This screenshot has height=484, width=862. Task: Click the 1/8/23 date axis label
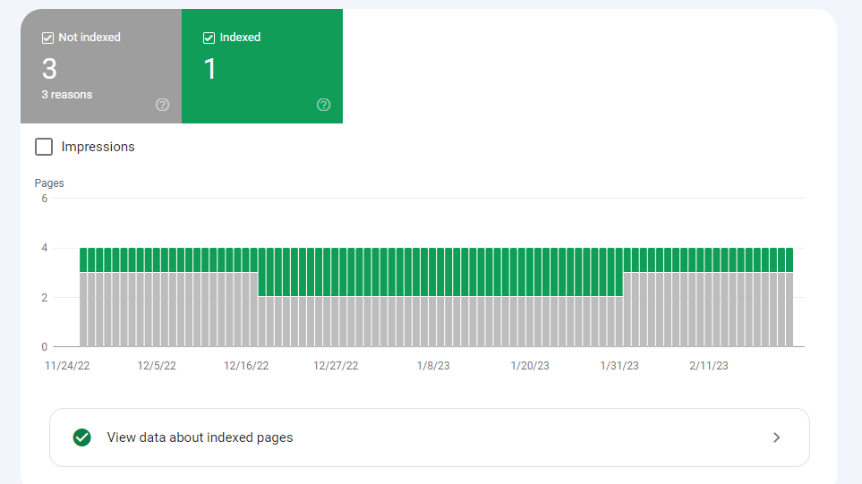tap(433, 366)
